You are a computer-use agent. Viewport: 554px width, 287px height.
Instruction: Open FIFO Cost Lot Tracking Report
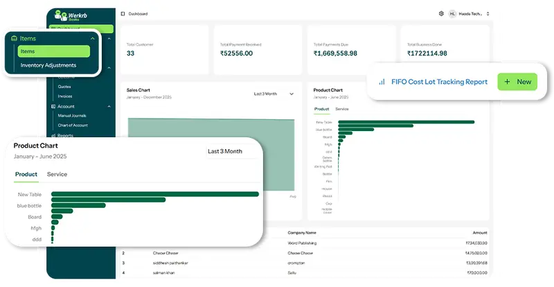[x=438, y=82]
